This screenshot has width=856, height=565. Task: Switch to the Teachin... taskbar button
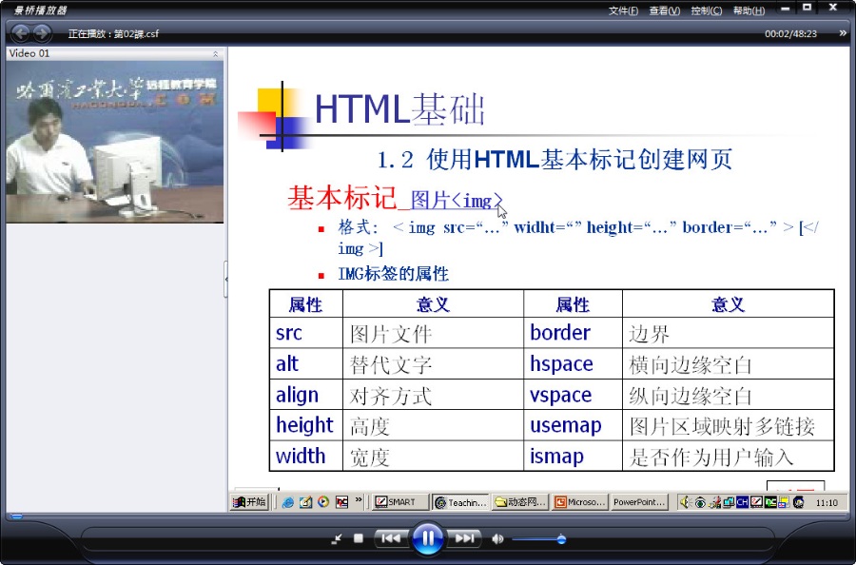[x=460, y=502]
